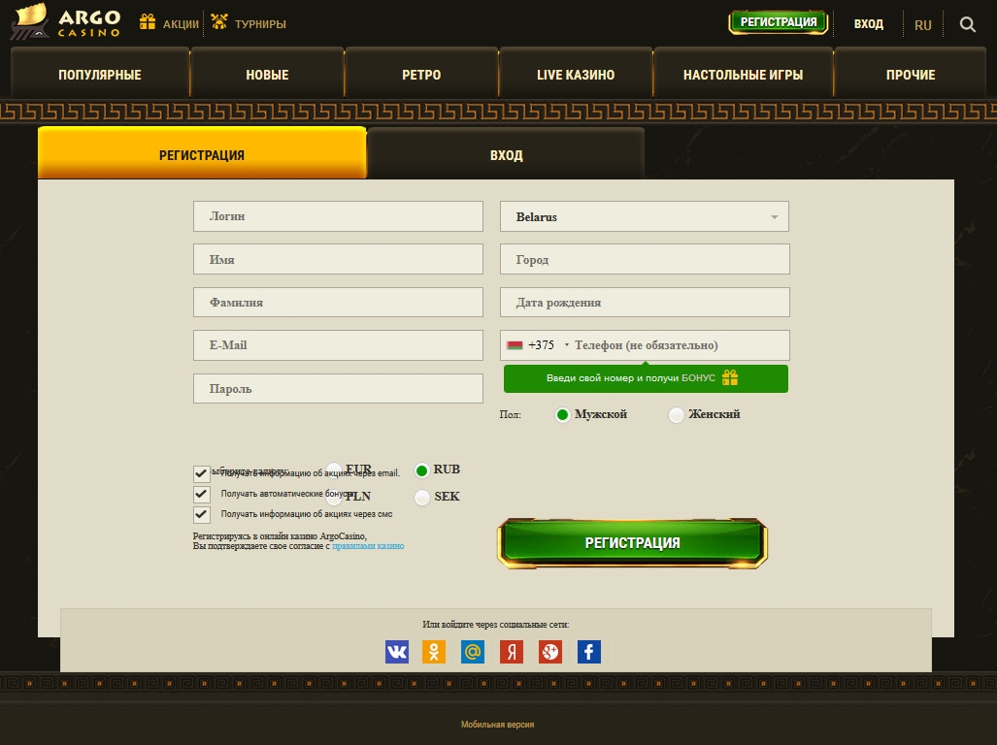Switch to the Вход tab
Viewport: 997px width, 745px height.
506,155
